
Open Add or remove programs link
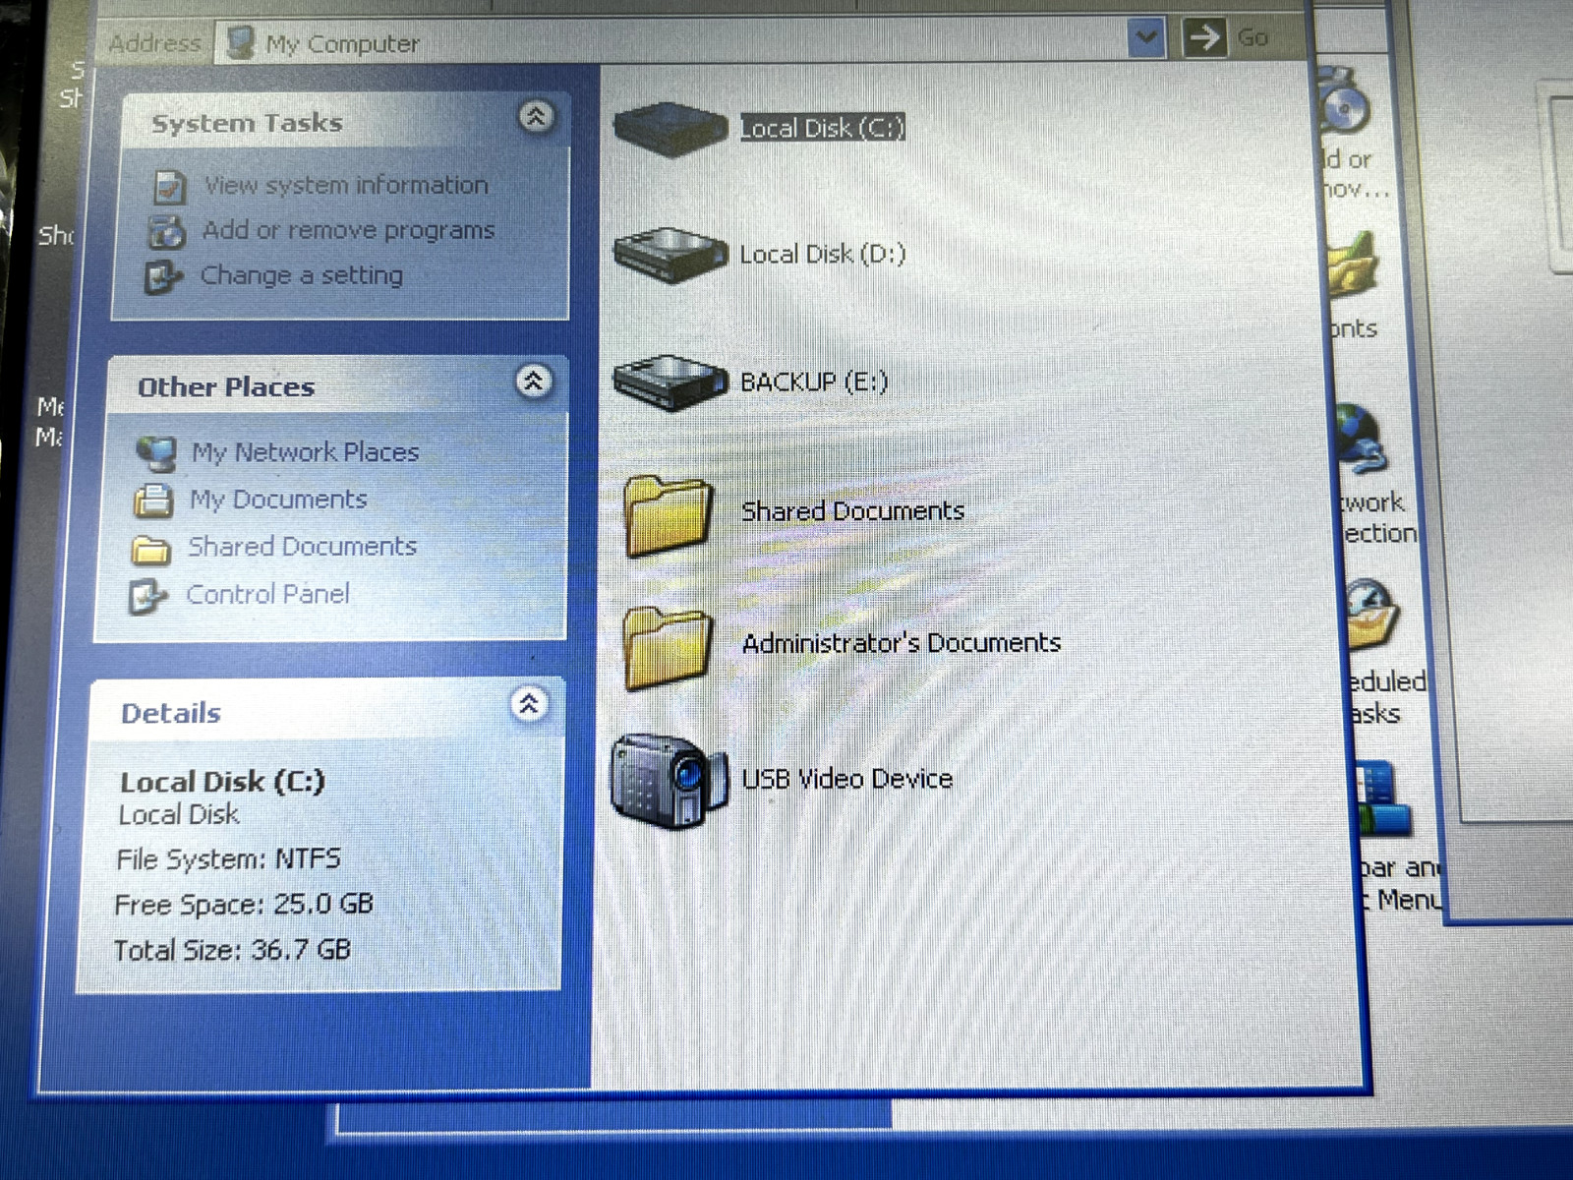tap(348, 230)
